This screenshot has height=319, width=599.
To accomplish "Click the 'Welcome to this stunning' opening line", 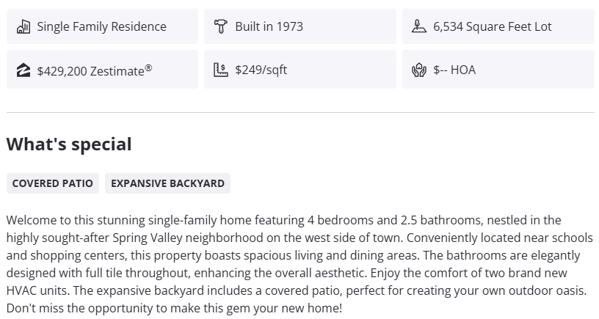I will (73, 220).
